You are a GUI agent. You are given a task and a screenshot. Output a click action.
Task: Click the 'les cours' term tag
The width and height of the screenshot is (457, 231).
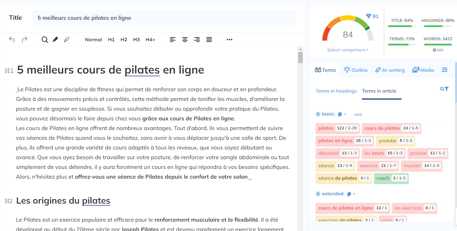[383, 153]
